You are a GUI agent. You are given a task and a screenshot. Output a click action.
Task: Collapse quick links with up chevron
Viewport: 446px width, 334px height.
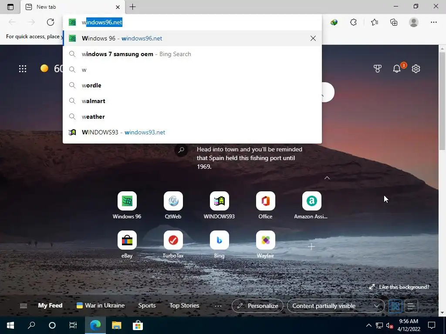pyautogui.click(x=327, y=178)
